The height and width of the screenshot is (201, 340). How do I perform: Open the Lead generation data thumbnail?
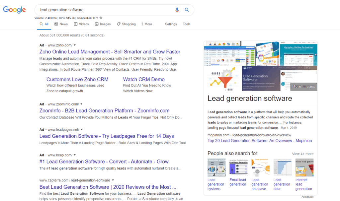pos(282,167)
